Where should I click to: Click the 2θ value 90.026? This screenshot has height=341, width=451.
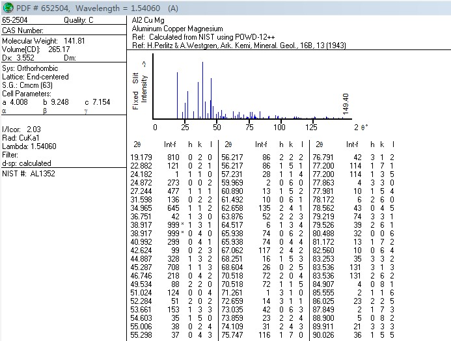tap(323, 335)
